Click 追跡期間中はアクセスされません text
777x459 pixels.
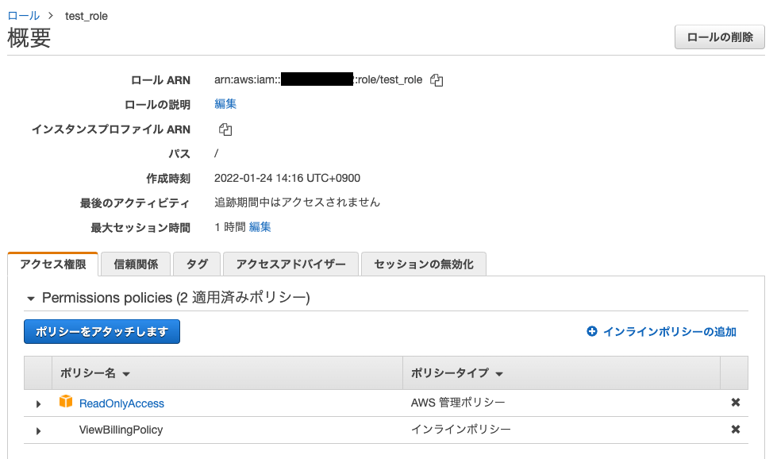pyautogui.click(x=297, y=202)
